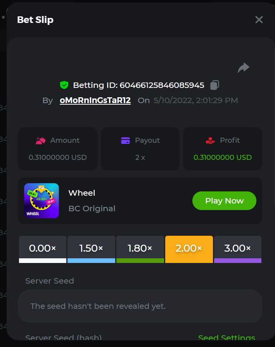
Task: Click the purple Payout card icon
Action: pos(125,140)
